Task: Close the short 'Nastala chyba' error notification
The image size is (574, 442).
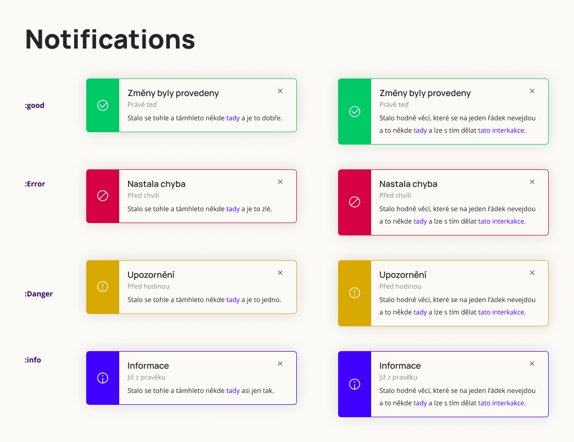Action: point(280,182)
